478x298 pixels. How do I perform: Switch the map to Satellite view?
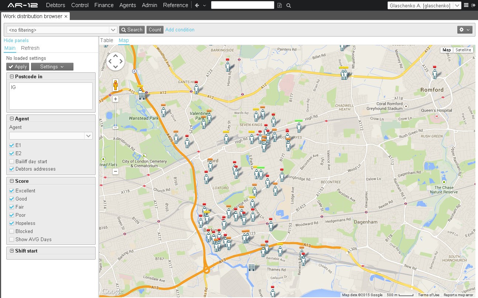pyautogui.click(x=463, y=50)
